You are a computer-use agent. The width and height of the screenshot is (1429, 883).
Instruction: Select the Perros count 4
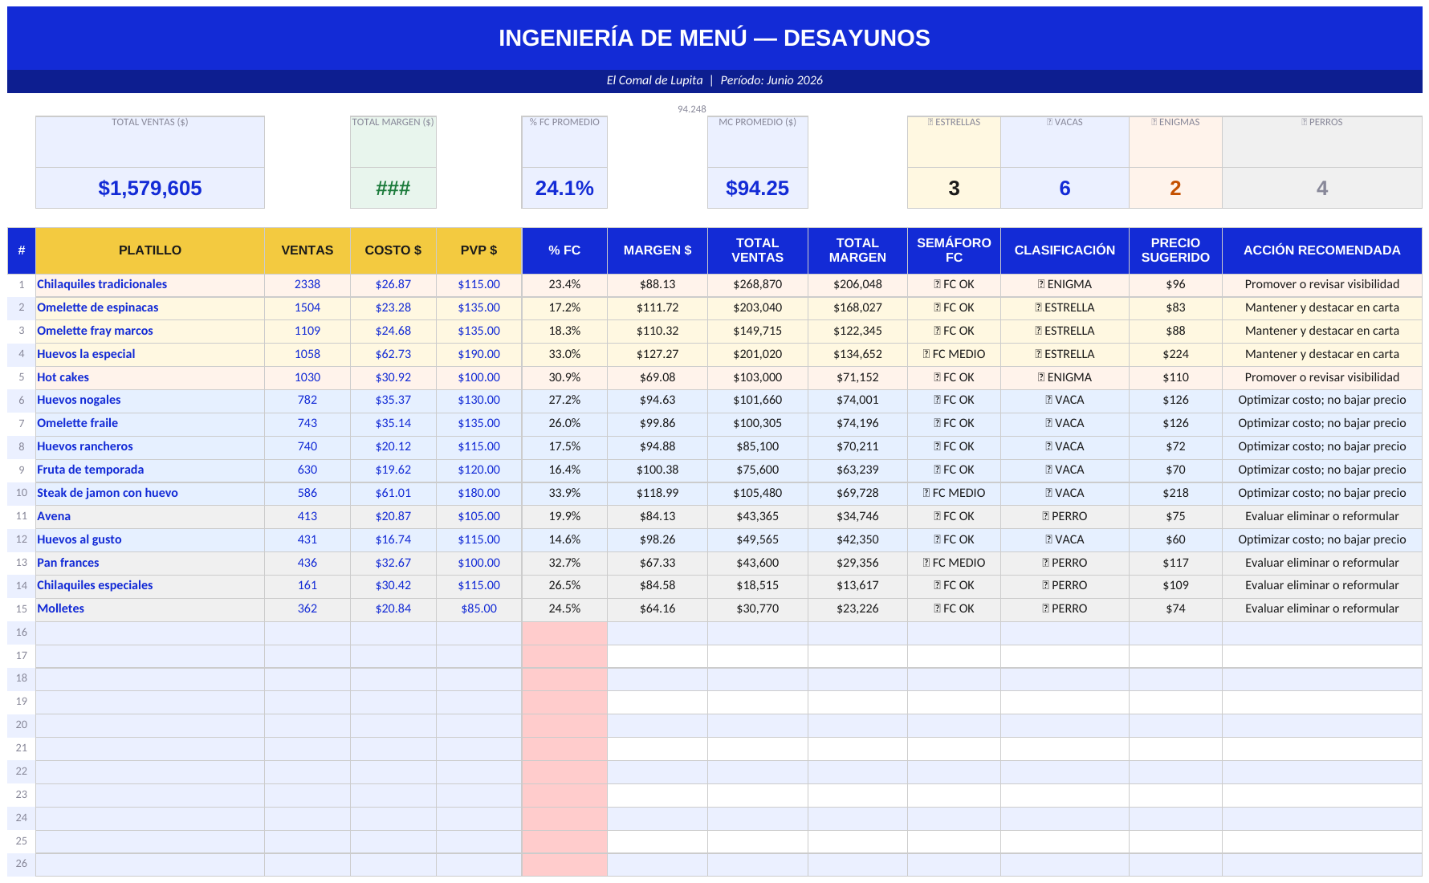(x=1322, y=188)
